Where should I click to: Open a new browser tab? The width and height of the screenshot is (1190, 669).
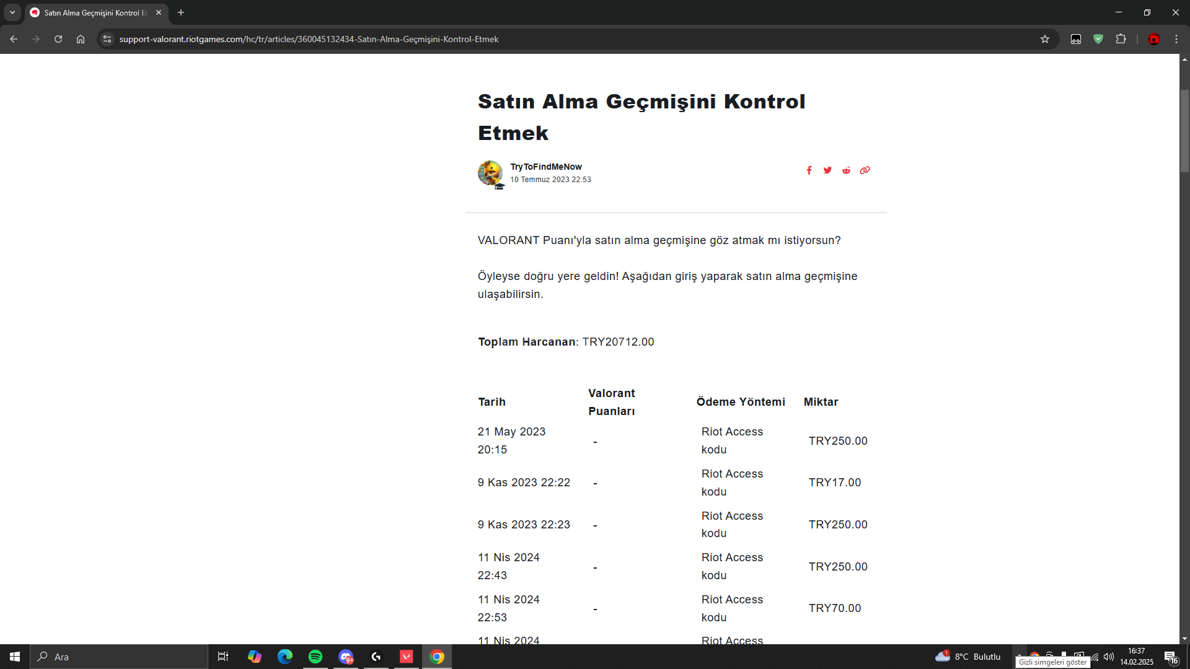[181, 12]
